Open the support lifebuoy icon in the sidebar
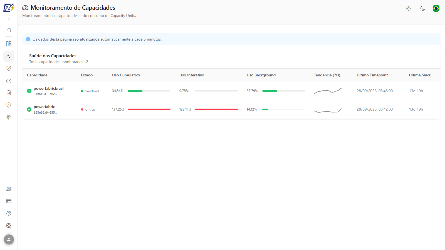Viewport: 445px width, 250px height. click(x=9, y=226)
